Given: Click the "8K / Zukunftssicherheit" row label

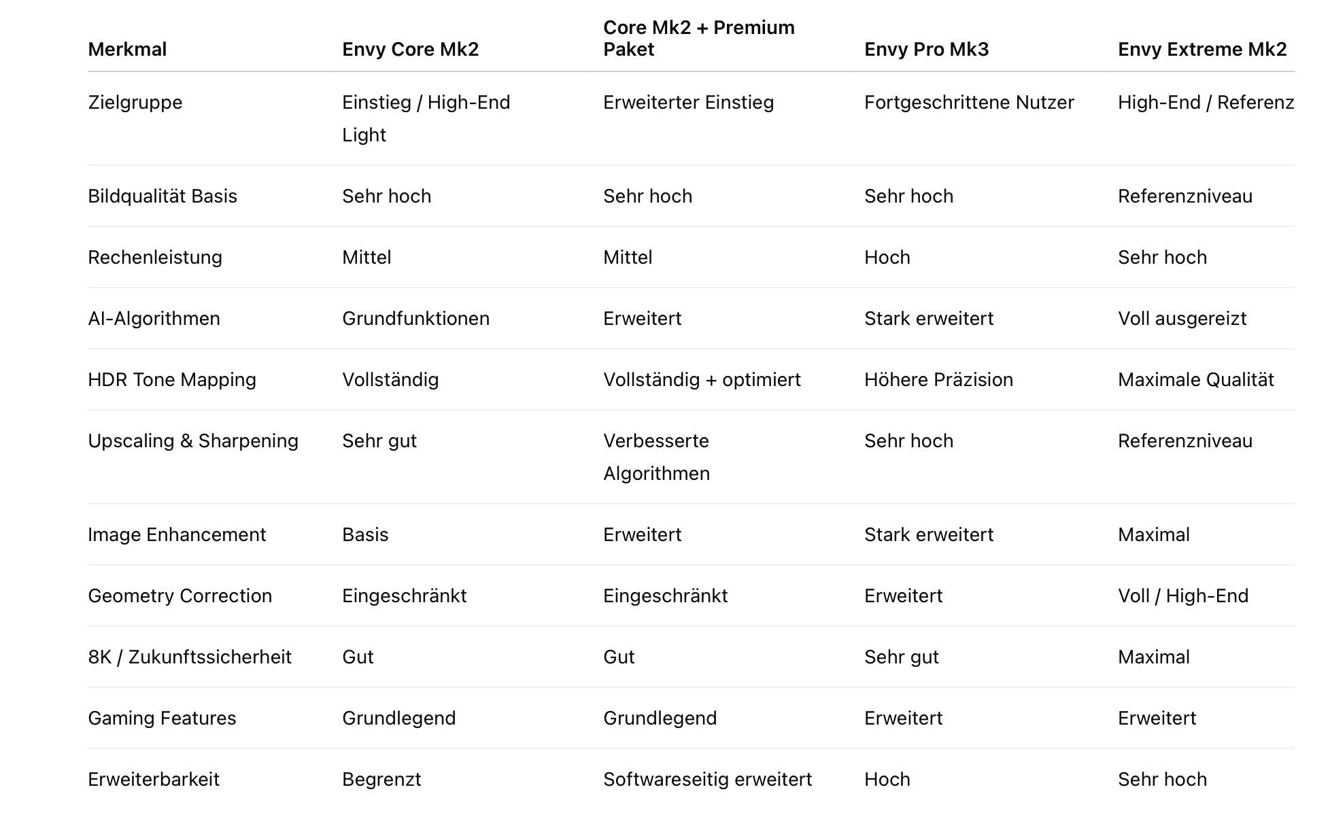Looking at the screenshot, I should [190, 657].
